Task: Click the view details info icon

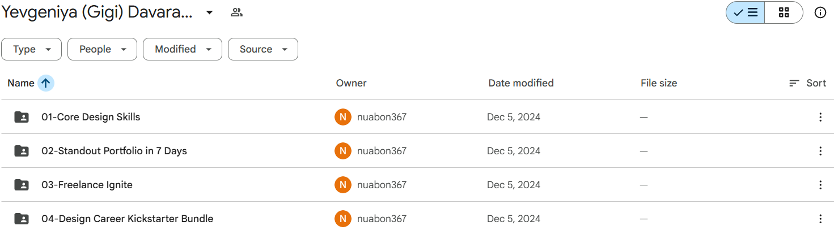Action: click(820, 12)
